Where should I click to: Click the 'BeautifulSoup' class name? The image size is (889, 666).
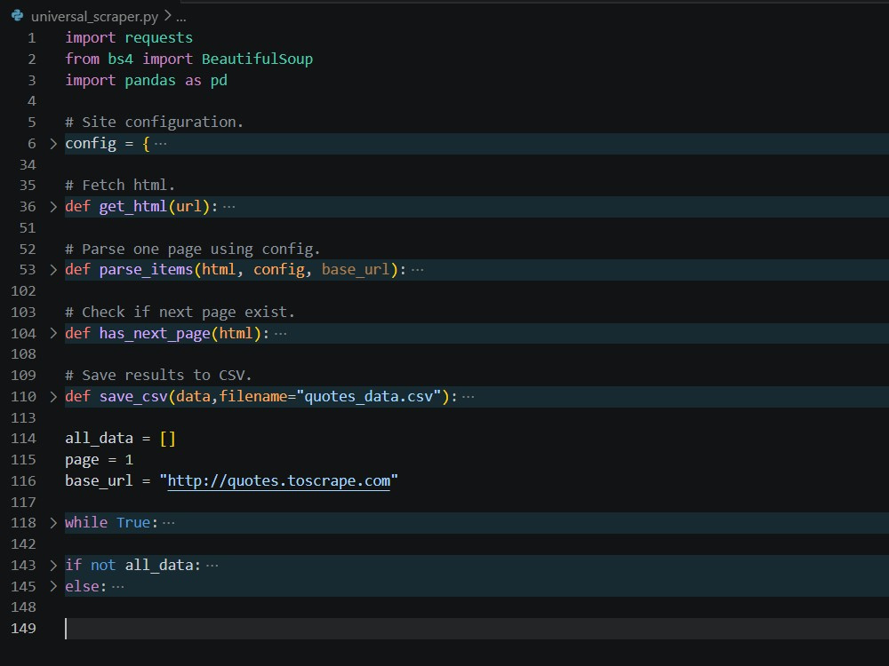(257, 59)
